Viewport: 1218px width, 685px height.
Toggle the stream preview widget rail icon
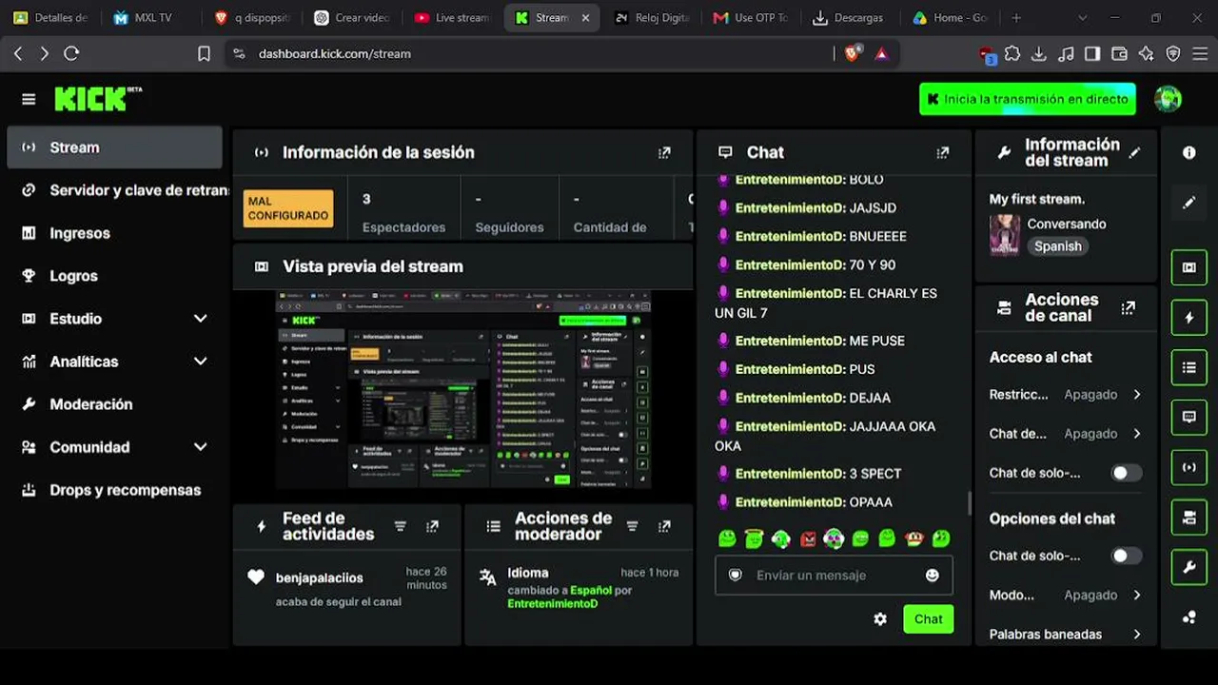(1189, 267)
